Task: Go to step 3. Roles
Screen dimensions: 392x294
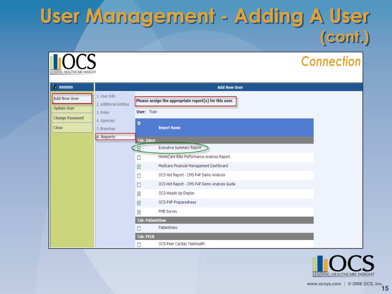Action: (x=103, y=113)
